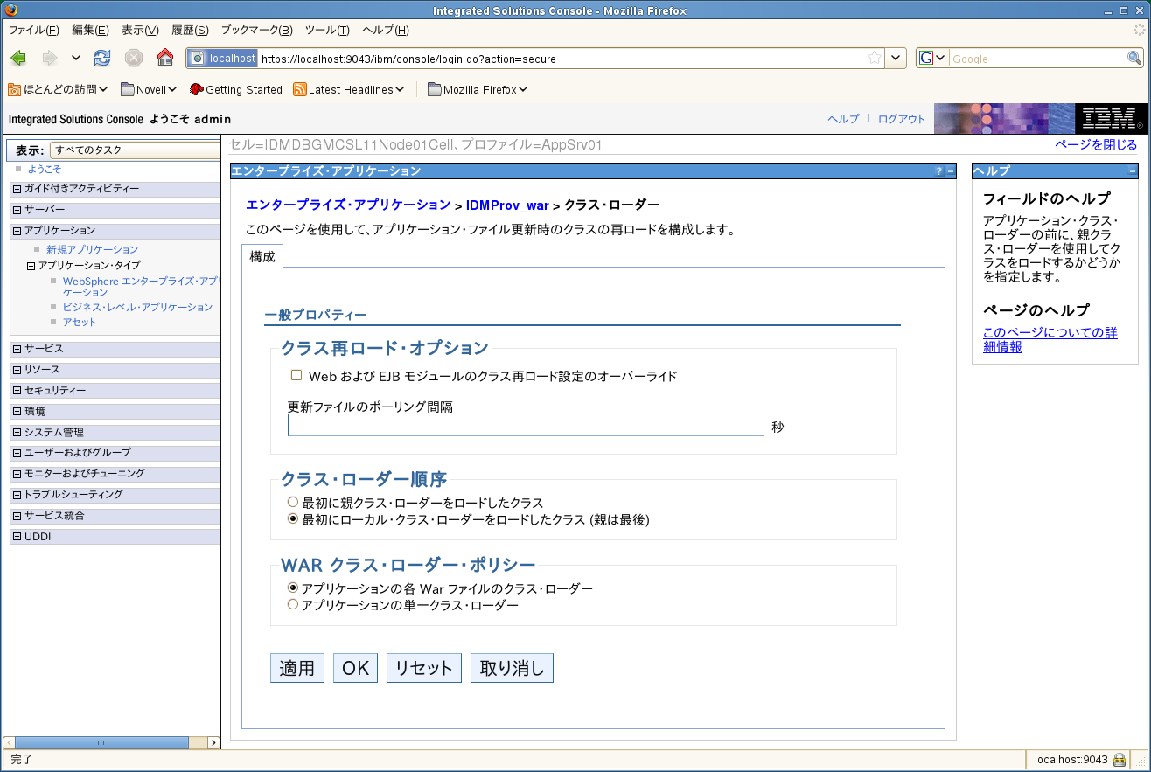Open the ツール menu

(327, 30)
